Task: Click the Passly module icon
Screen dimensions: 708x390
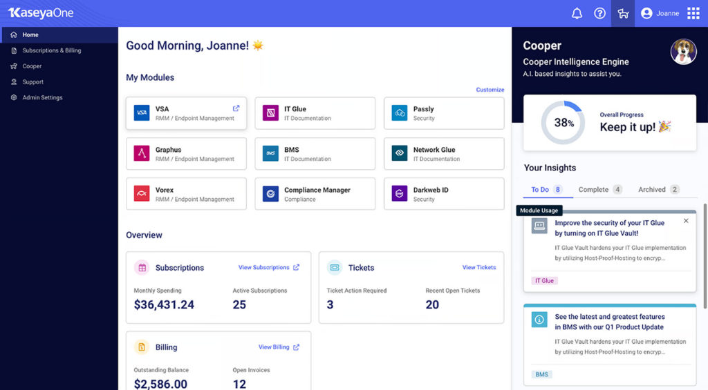Action: (x=400, y=113)
